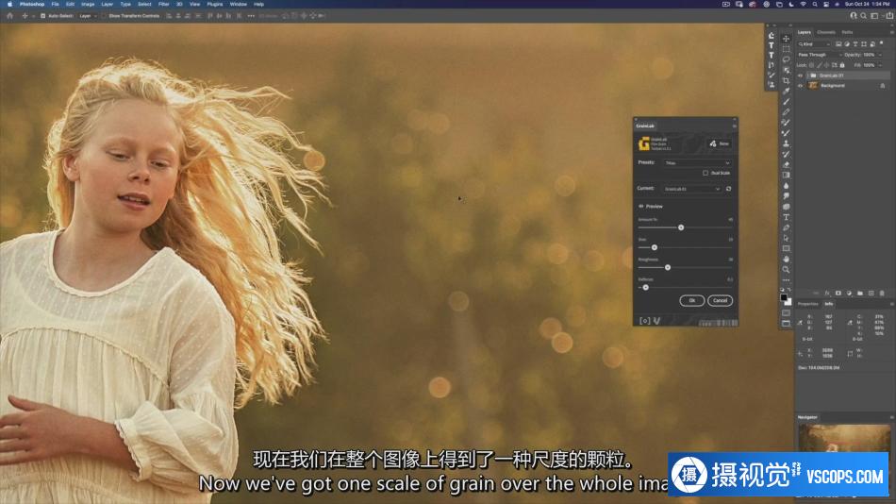
Task: Switch to the Paths tab
Action: pos(848,33)
